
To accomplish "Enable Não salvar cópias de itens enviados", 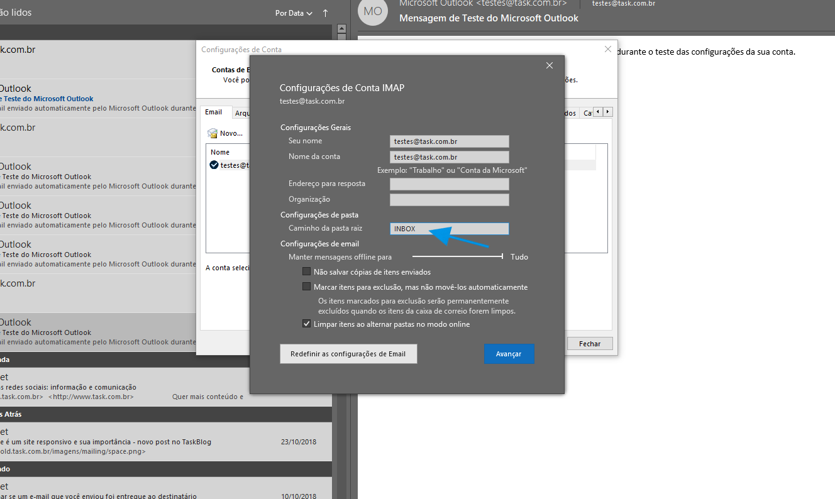I will [306, 272].
